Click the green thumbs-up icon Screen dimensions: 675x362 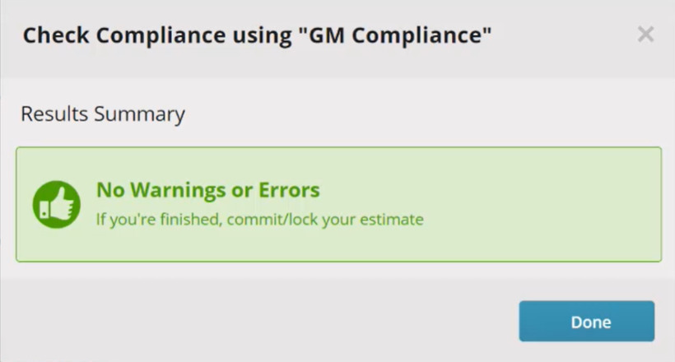coord(57,205)
